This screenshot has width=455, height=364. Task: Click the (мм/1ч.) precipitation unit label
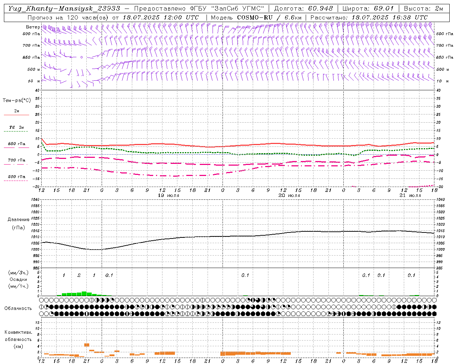18,286
